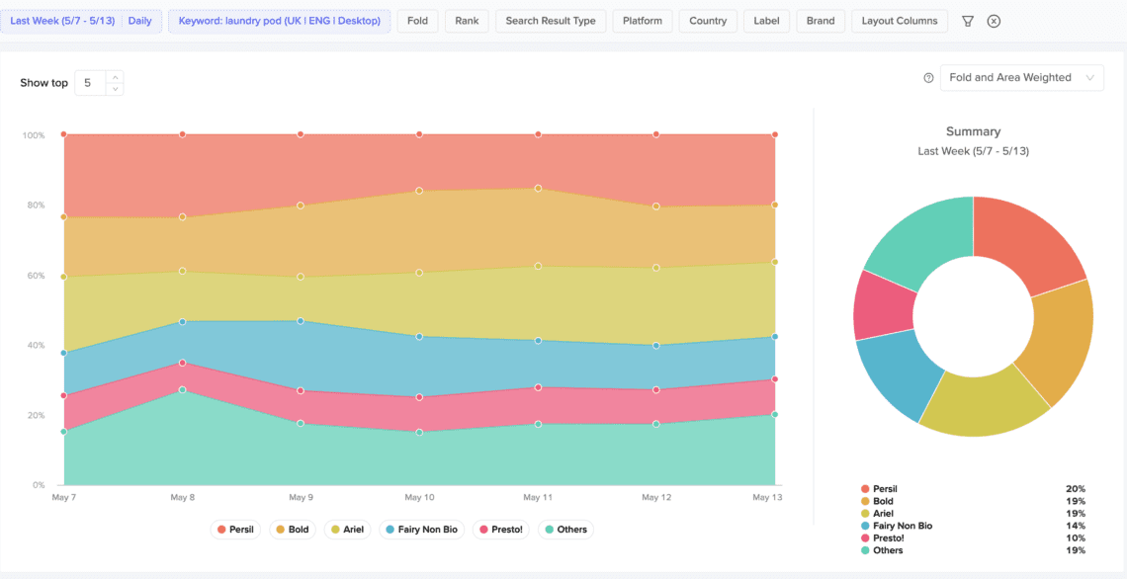Click the Rank button
Image resolution: width=1127 pixels, height=579 pixels.
[467, 20]
